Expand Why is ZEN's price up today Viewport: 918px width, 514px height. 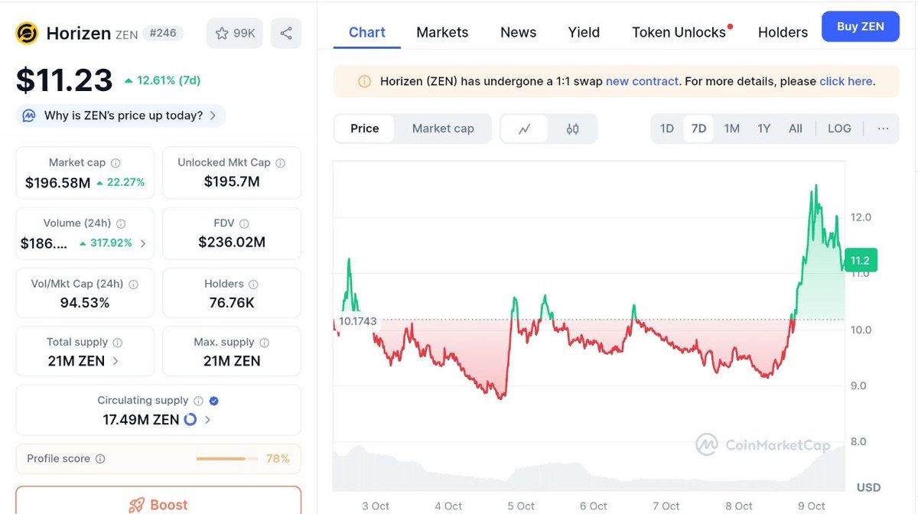(121, 115)
